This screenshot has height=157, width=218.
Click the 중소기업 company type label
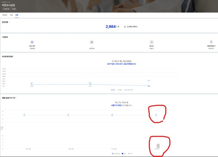tap(32, 46)
